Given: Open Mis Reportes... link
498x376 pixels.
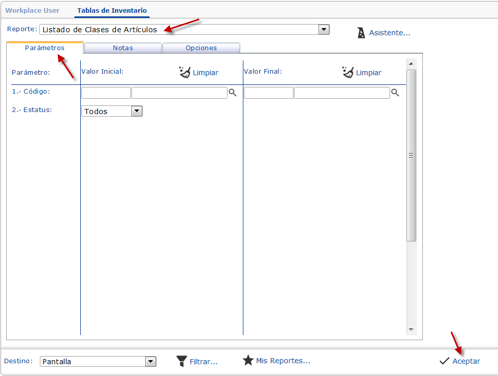Looking at the screenshot, I should pyautogui.click(x=283, y=361).
